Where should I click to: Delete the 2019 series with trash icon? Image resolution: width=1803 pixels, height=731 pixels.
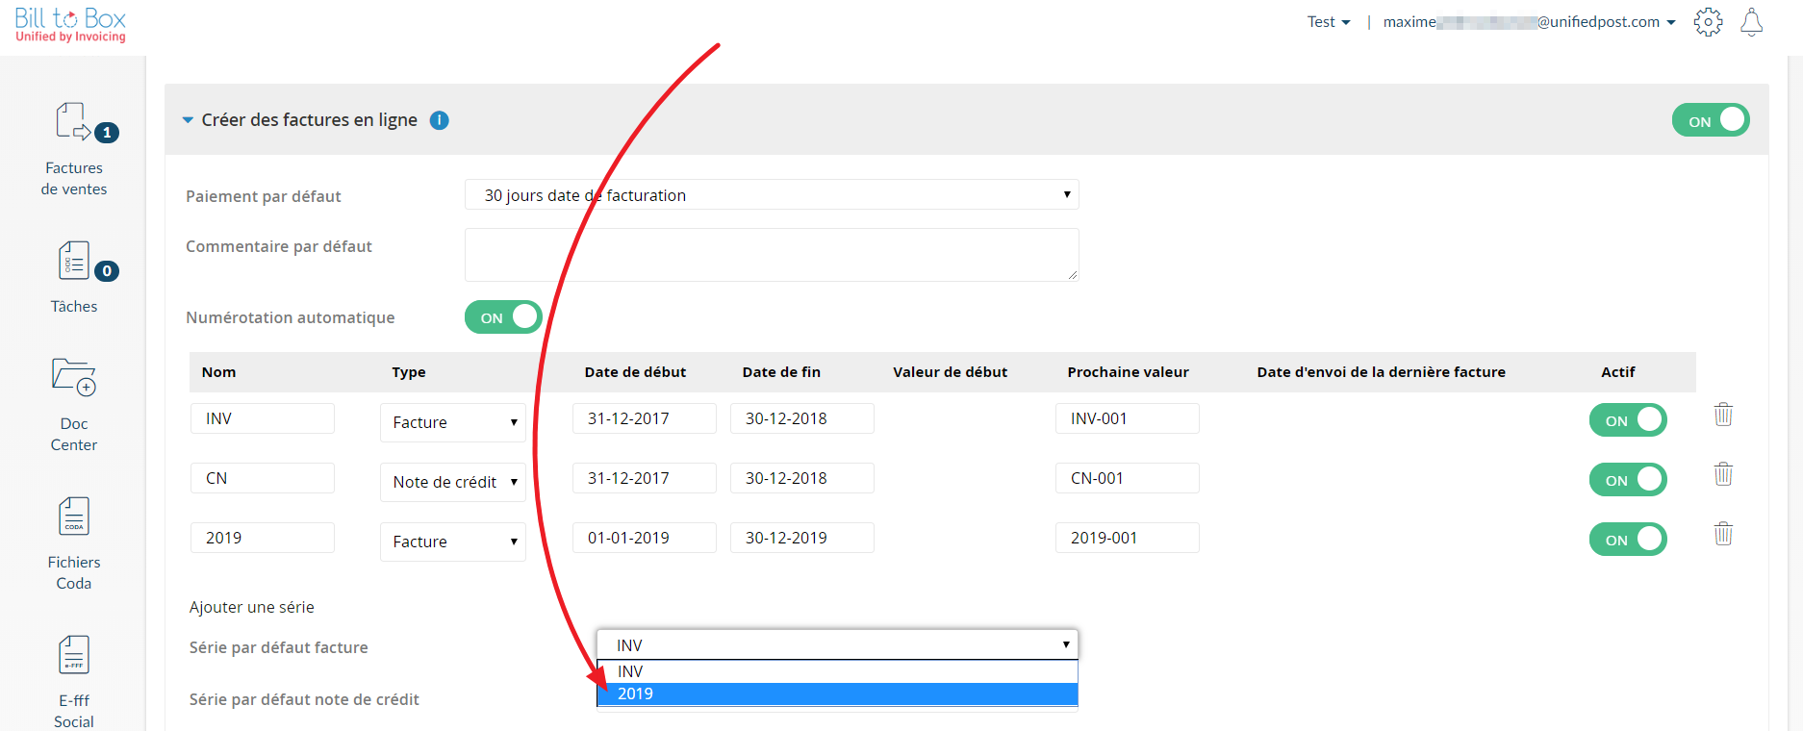click(x=1723, y=534)
